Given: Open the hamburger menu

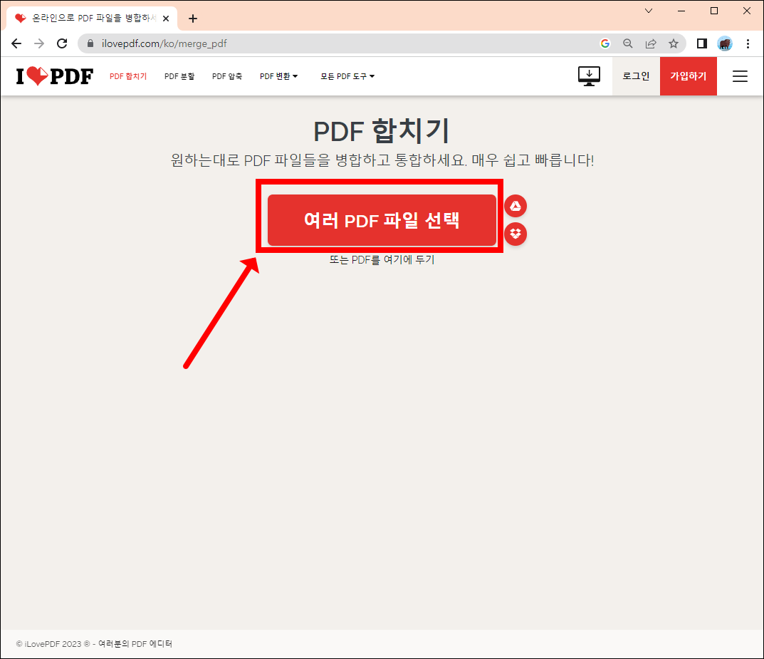Looking at the screenshot, I should coord(740,76).
